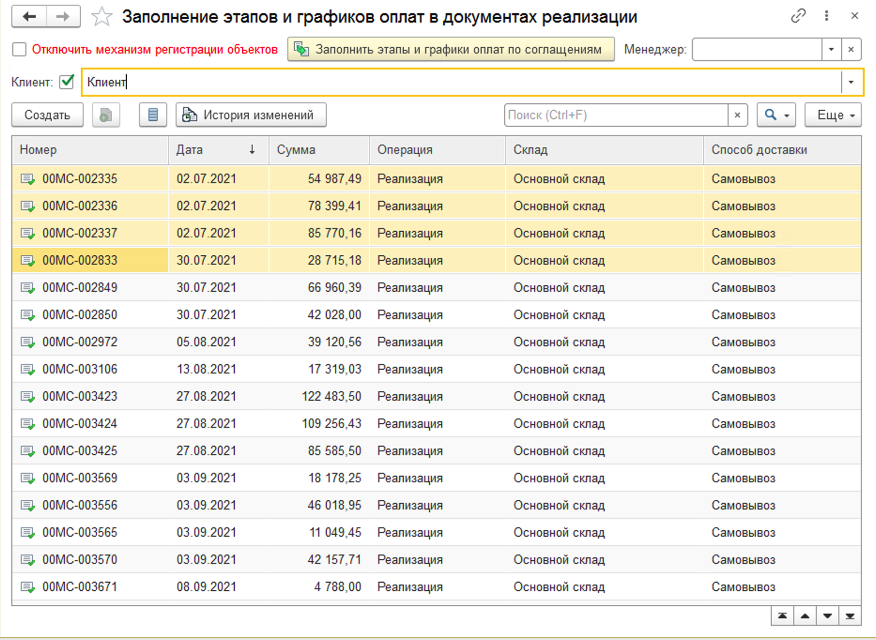Go back with the left arrow button
Image resolution: width=876 pixels, height=640 pixels.
29,17
